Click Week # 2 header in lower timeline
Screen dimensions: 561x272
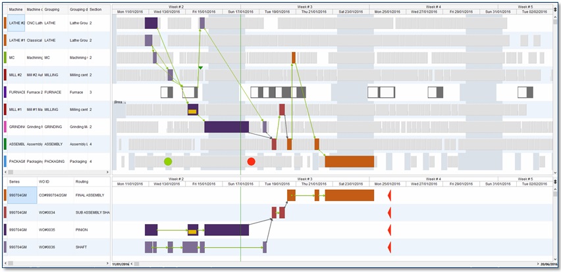pyautogui.click(x=176, y=179)
